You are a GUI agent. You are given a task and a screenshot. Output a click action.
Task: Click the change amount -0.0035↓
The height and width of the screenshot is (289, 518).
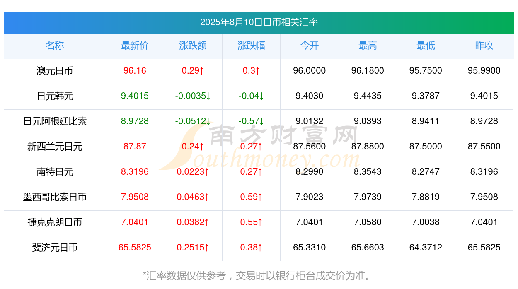point(193,96)
